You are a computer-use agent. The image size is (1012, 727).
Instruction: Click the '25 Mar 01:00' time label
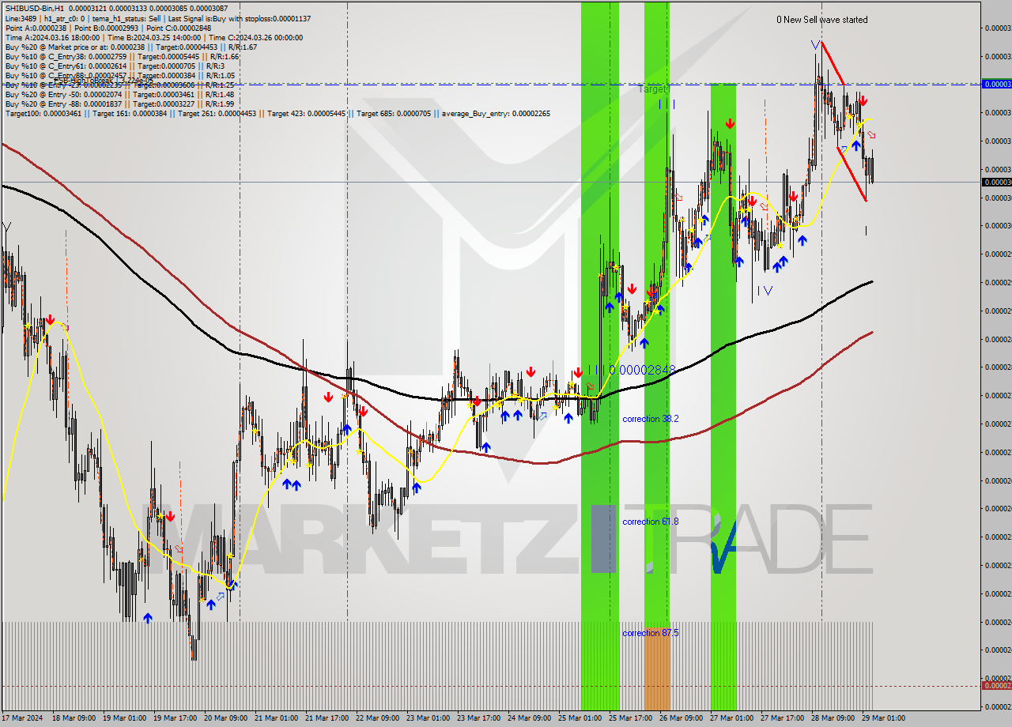pos(580,718)
